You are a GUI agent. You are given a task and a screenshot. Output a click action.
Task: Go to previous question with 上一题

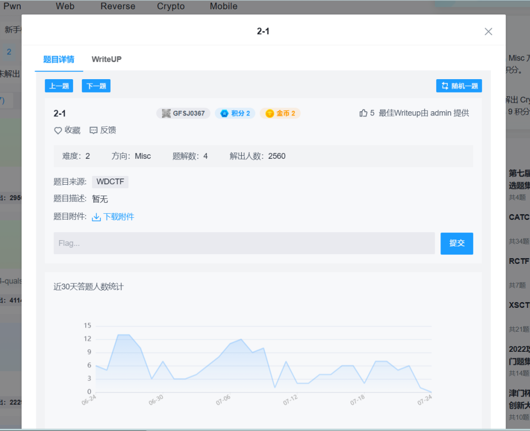[59, 86]
